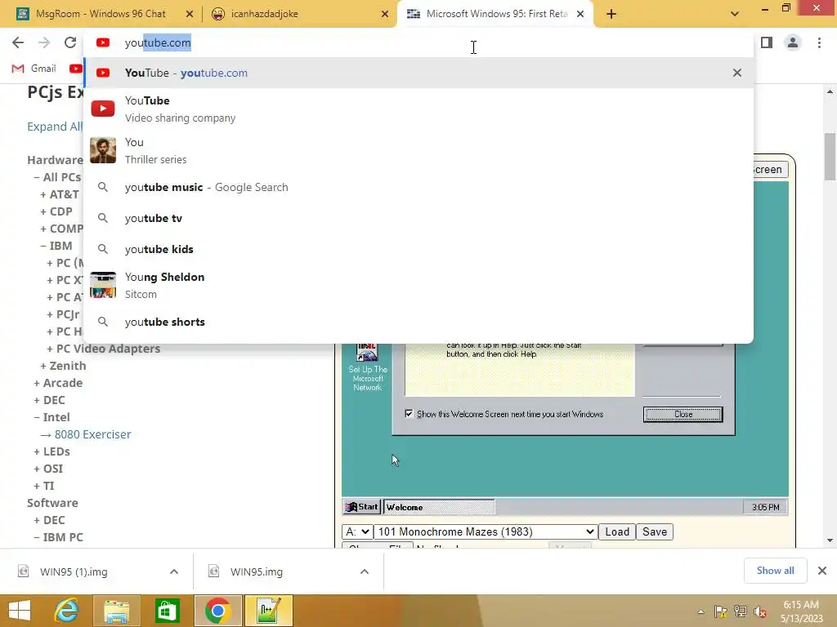Close the Microsoft Windows 95 tab
Image resolution: width=837 pixels, height=627 pixels.
[580, 14]
